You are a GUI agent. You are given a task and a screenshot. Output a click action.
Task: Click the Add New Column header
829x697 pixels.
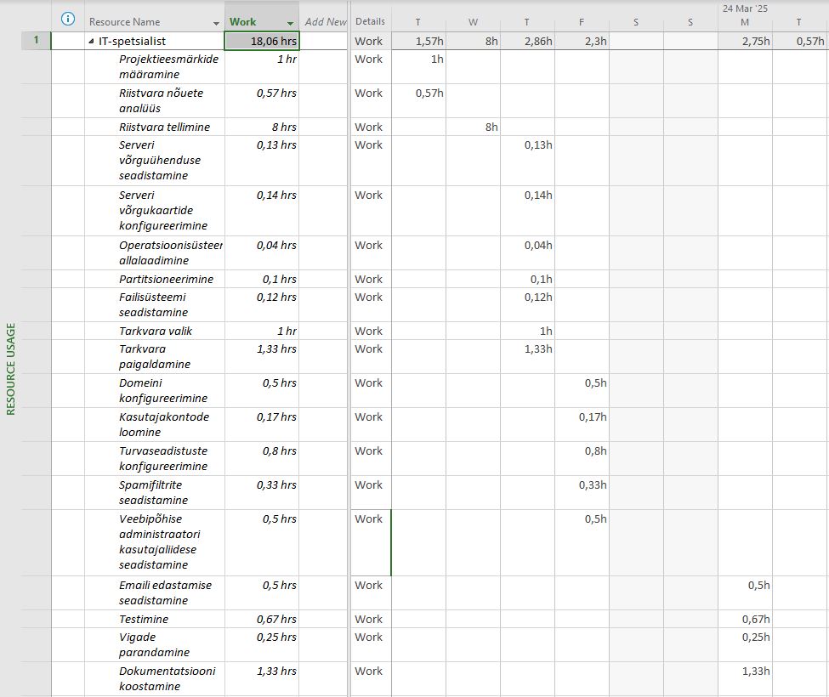tap(325, 22)
